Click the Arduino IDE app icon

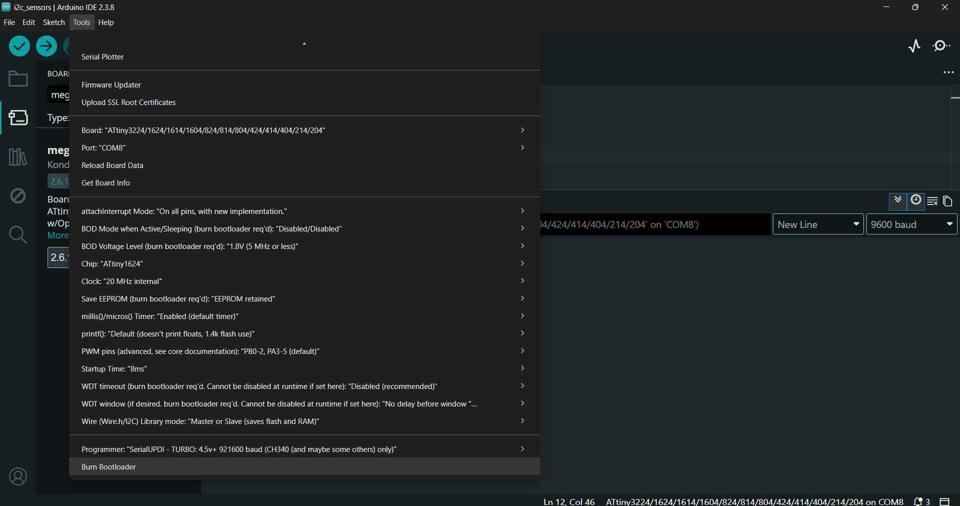6,7
